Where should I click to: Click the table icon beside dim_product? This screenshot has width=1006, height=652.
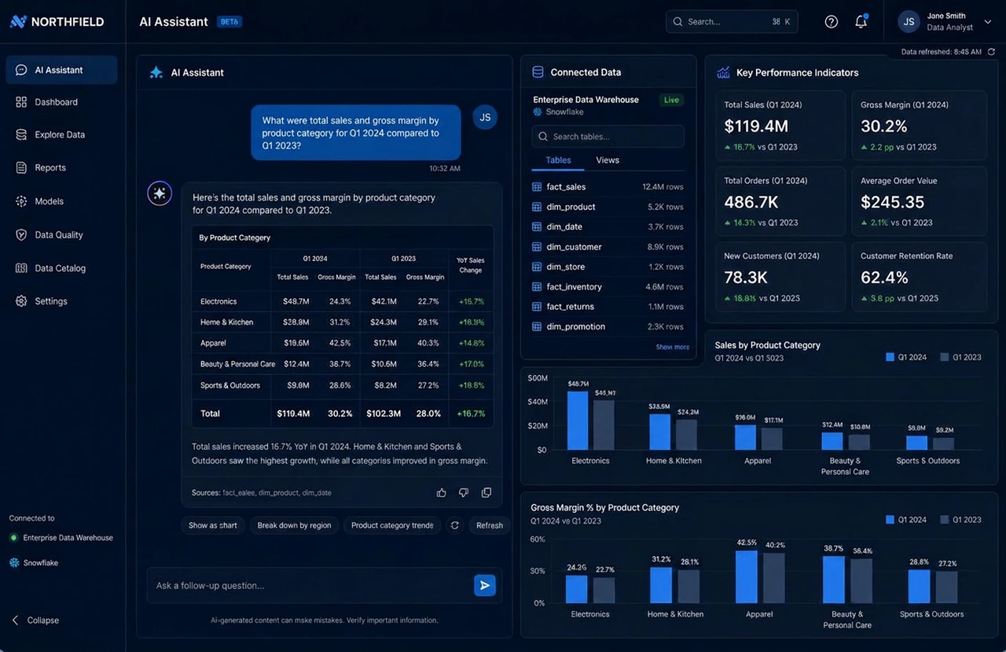coord(537,207)
